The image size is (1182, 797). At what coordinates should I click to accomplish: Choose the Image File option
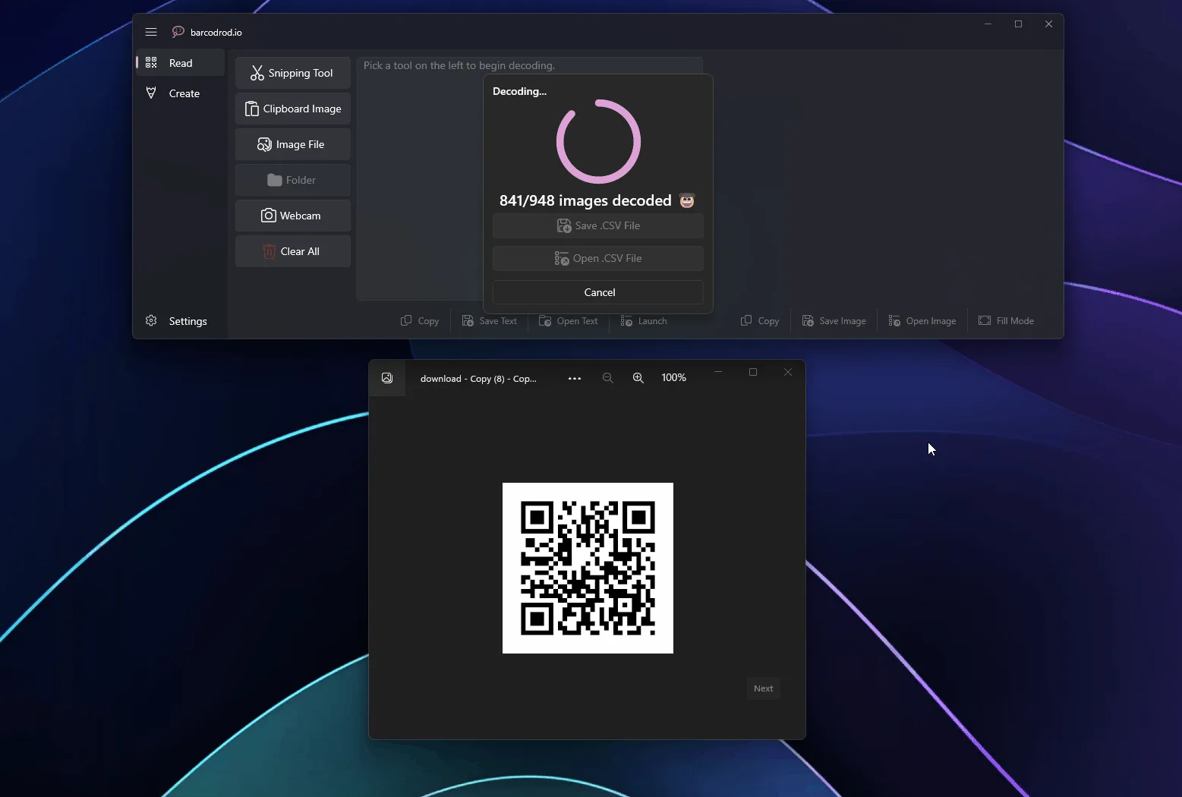[293, 144]
